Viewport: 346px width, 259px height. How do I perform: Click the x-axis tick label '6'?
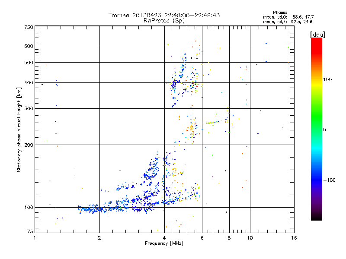(x=202, y=238)
